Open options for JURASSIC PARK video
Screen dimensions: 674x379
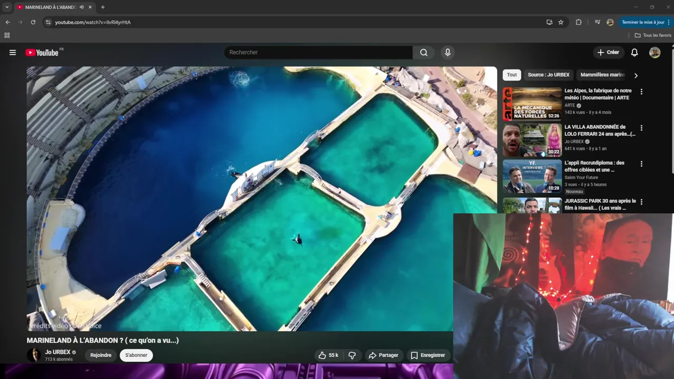click(x=641, y=202)
